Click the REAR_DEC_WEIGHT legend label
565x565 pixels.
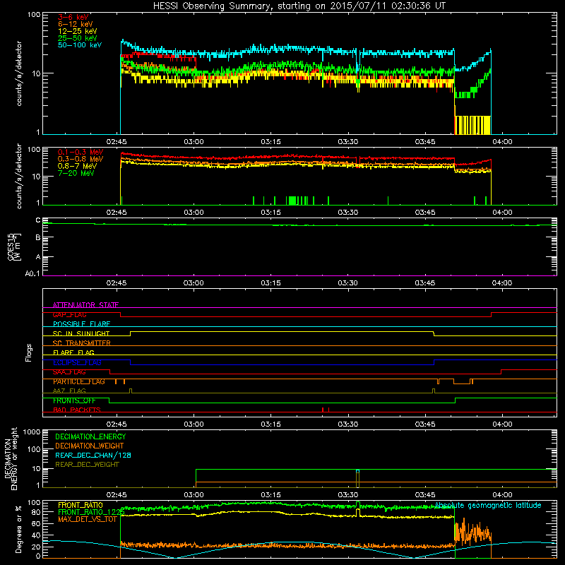point(87,465)
